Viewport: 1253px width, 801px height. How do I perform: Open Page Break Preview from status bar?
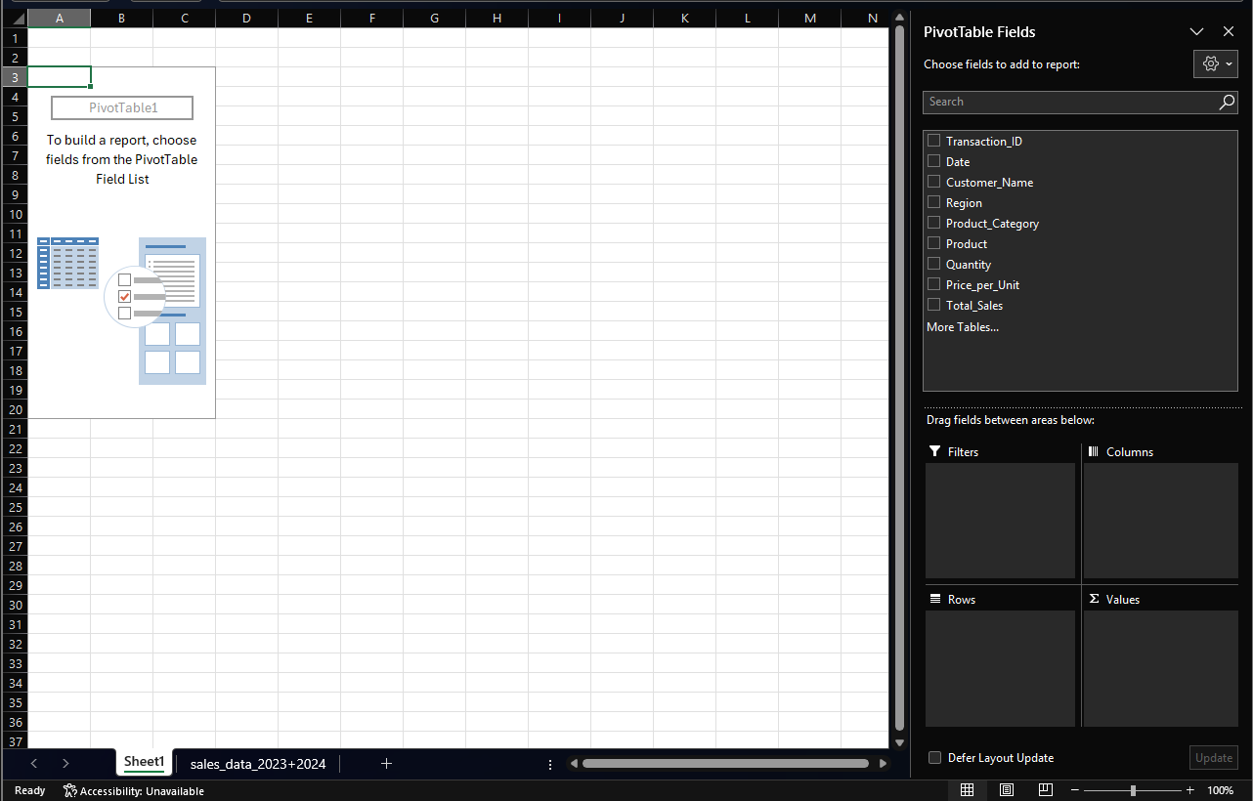(x=1045, y=789)
